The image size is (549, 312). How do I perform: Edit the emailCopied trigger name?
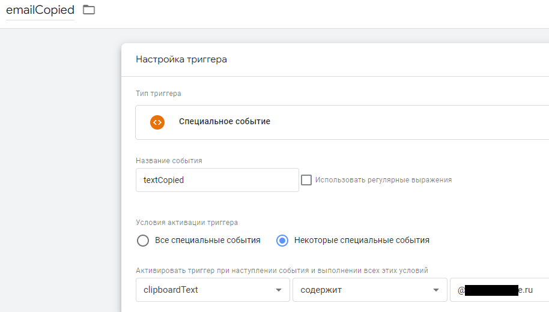click(x=40, y=10)
